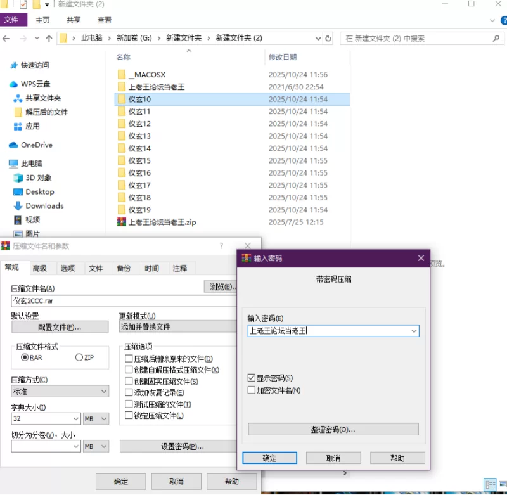
Task: Expand the 压缩方式 标准 dropdown
Action: pos(60,392)
